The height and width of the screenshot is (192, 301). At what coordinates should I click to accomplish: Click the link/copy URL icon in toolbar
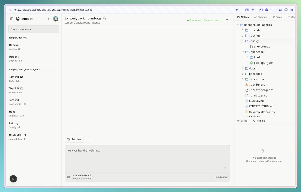tap(236, 10)
